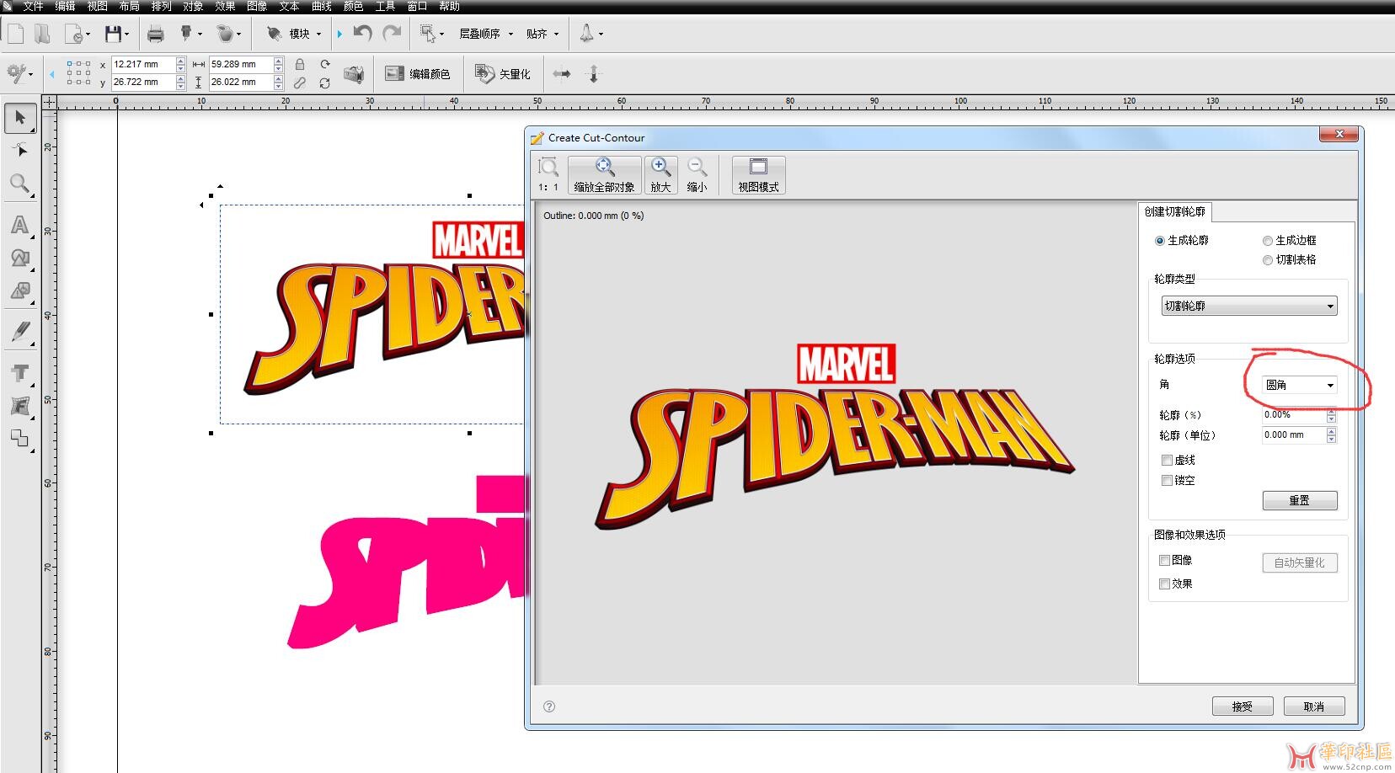Click the 接受 accept button

pos(1243,706)
